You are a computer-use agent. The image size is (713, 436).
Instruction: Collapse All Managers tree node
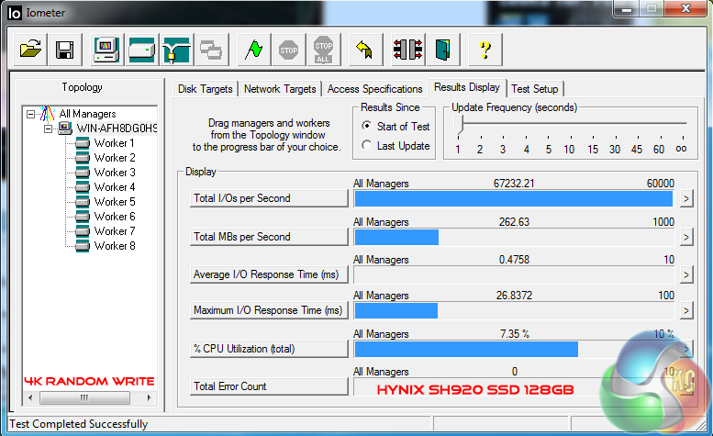pos(30,114)
